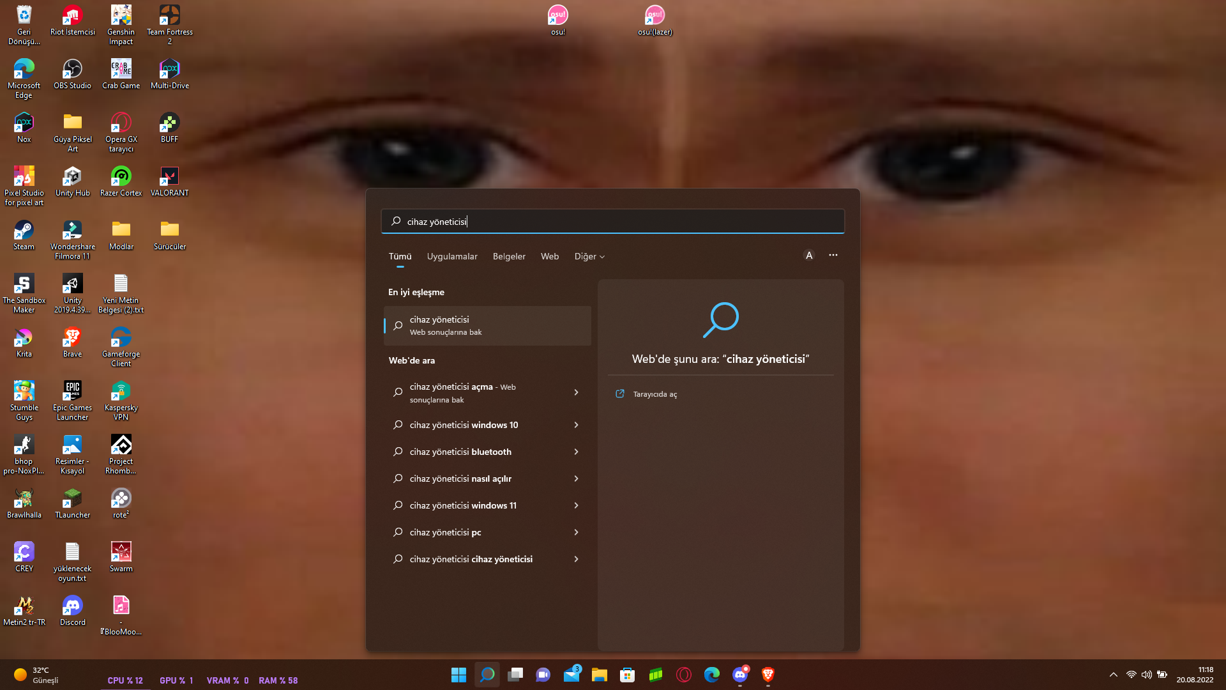
Task: Switch to the Uygulamalar tab
Action: (452, 256)
